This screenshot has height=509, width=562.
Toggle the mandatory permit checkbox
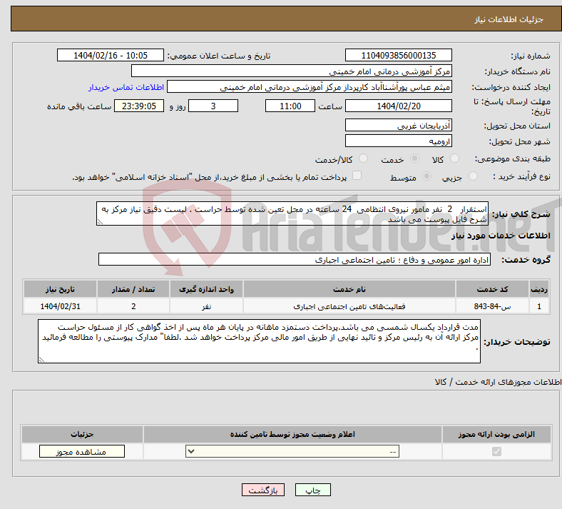point(497,451)
